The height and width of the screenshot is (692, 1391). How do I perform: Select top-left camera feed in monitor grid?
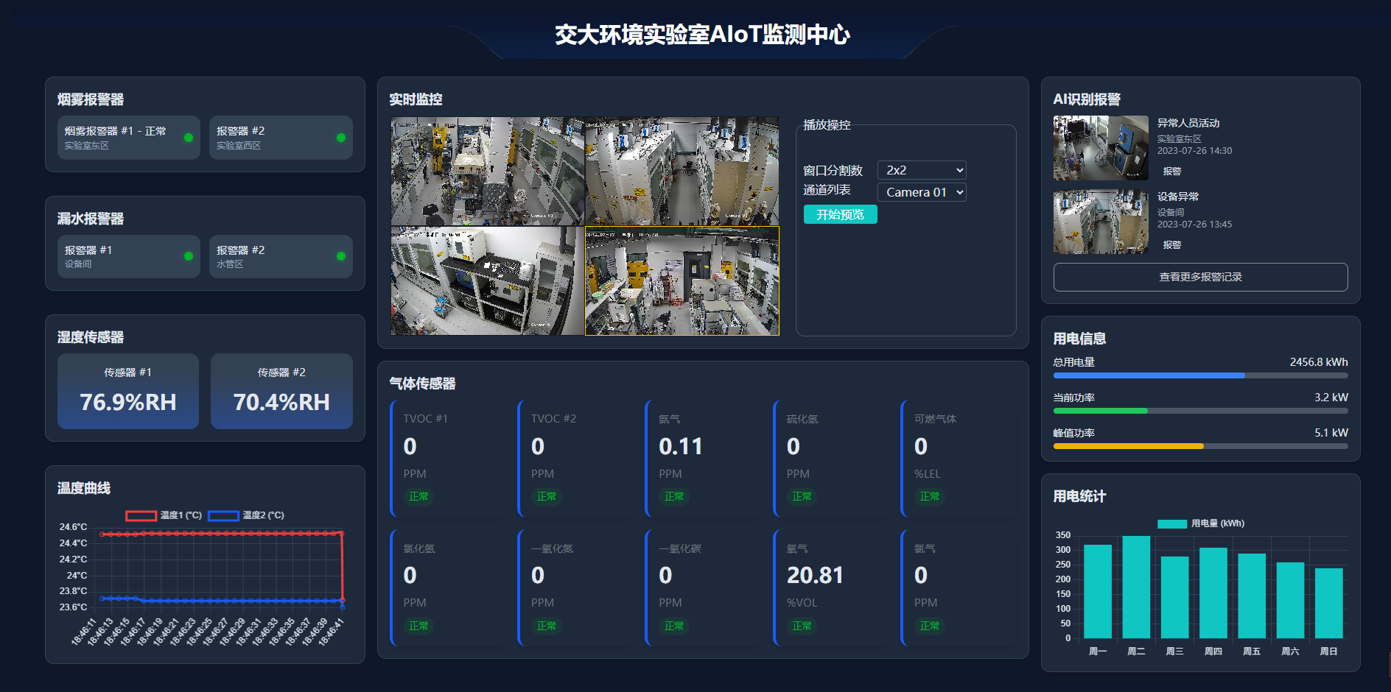487,171
